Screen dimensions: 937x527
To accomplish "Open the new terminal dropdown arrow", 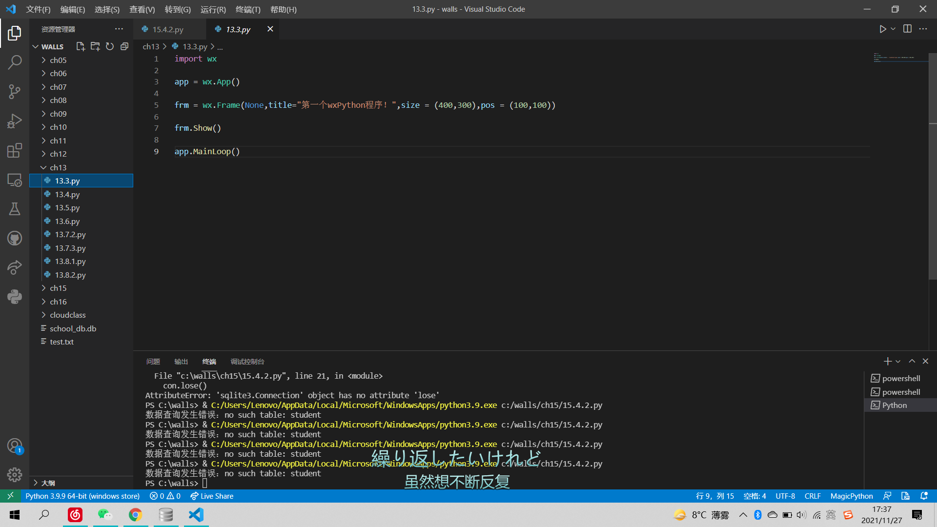I will point(898,362).
